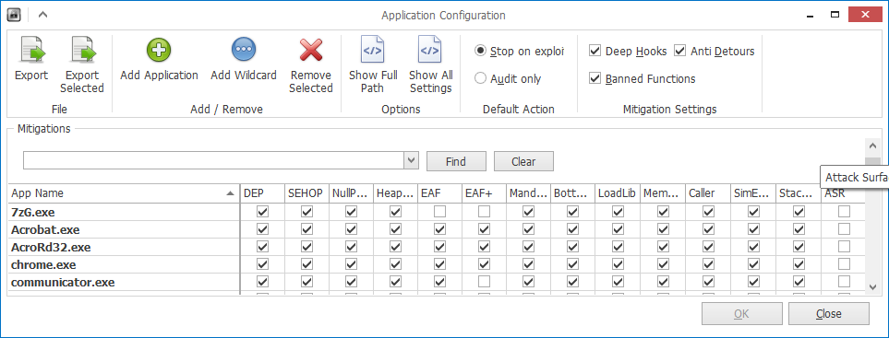Collapse the ribbon using the up caret
Screen dimensions: 889x338
pos(43,16)
